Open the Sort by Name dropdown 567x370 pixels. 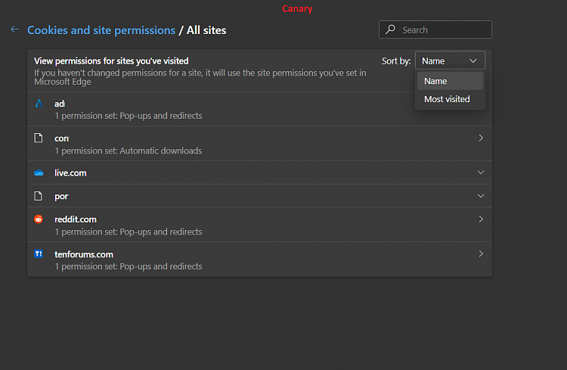point(450,61)
